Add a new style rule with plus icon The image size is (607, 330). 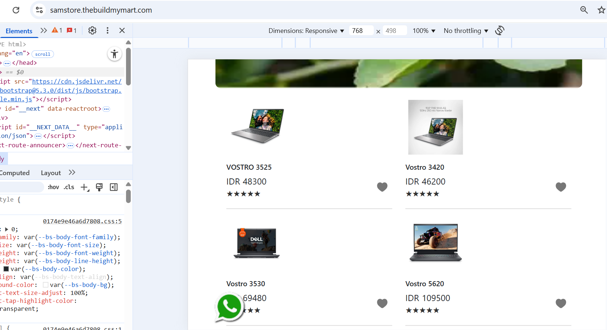coord(85,187)
